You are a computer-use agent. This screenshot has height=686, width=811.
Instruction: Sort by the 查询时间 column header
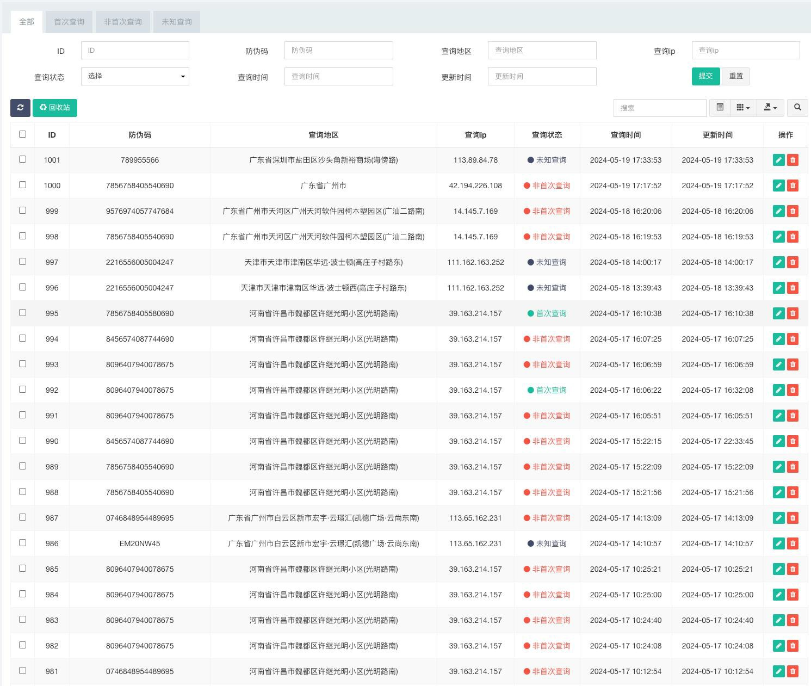tap(626, 135)
